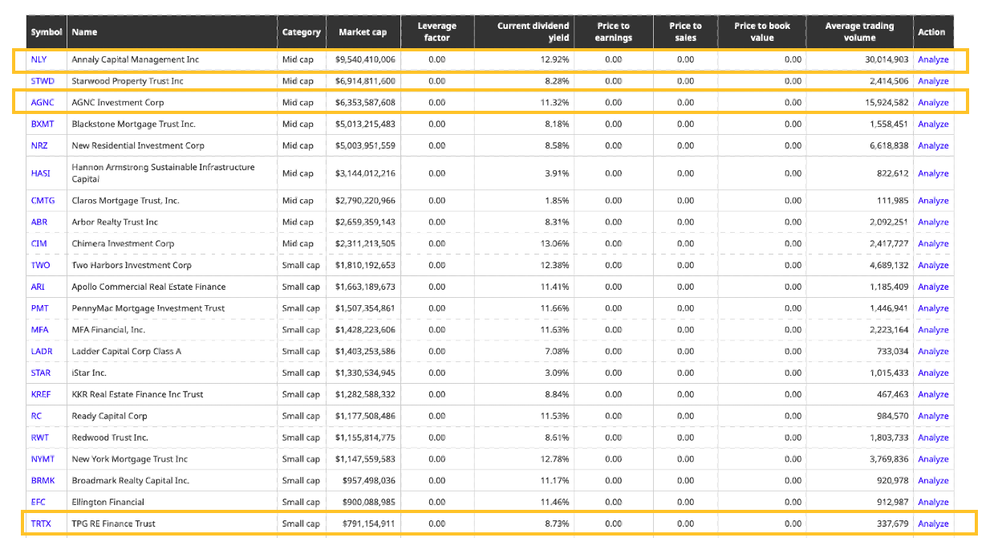Click Analyze for Hannon Armstrong row
990x554 pixels.
point(933,173)
